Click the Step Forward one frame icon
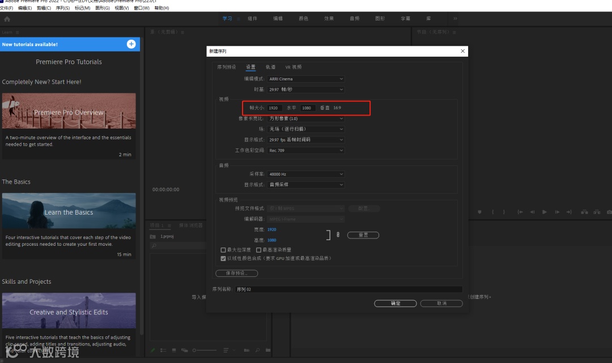The height and width of the screenshot is (363, 612). (557, 212)
